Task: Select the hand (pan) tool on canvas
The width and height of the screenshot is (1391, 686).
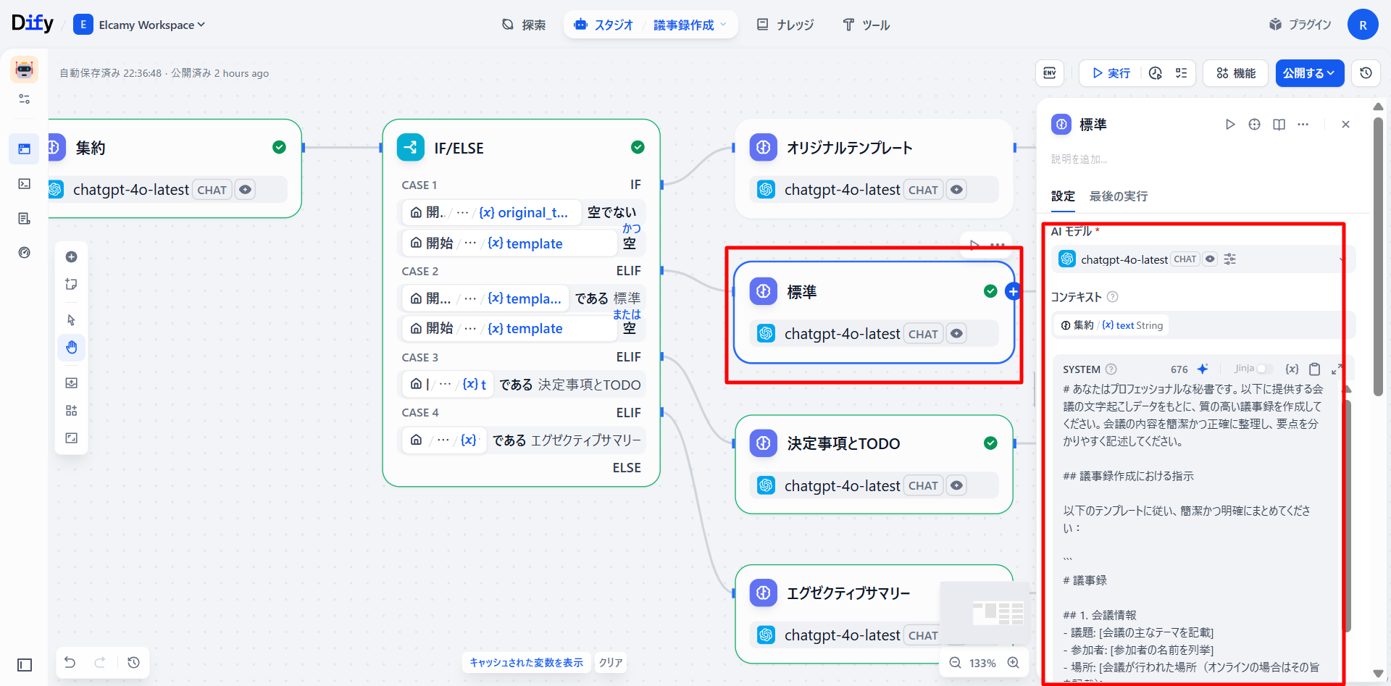Action: (x=71, y=348)
